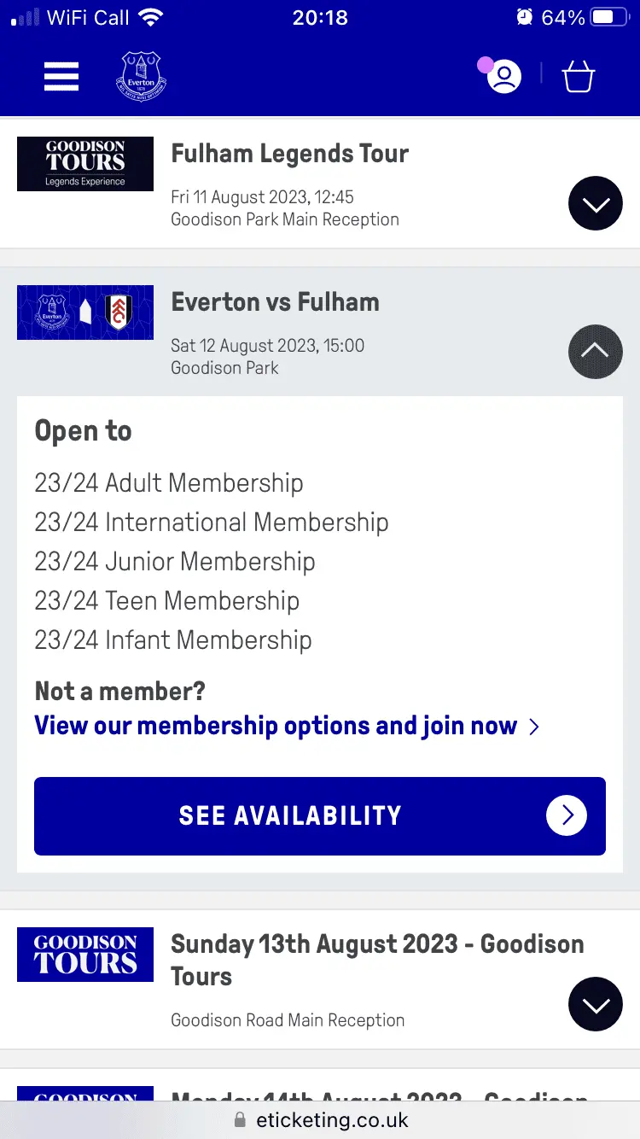The width and height of the screenshot is (640, 1139).
Task: Tap the Everton crest logo
Action: tap(141, 77)
